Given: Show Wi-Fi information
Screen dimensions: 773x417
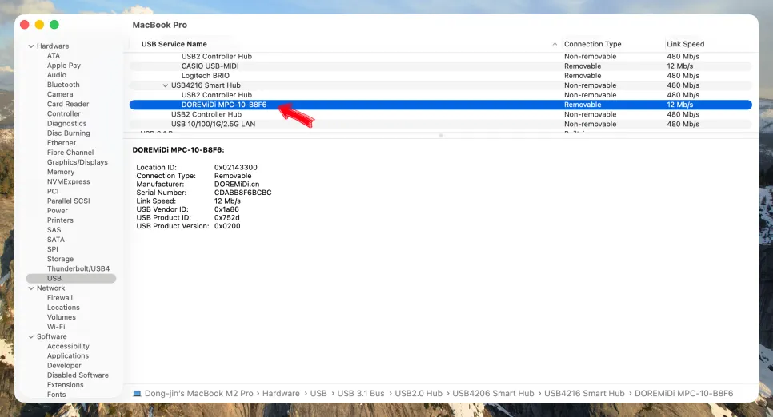Looking at the screenshot, I should (56, 327).
